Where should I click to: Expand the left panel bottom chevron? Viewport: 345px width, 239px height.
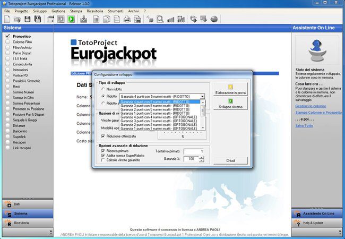point(50,232)
